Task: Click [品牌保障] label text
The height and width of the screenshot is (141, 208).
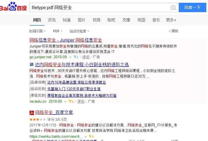Action: point(38,82)
